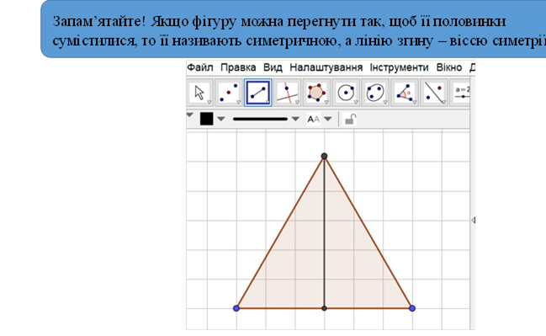Image resolution: width=546 pixels, height=336 pixels.
Task: Open the Файл menu
Action: 200,67
